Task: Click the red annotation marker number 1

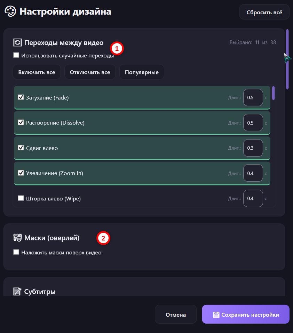Action: point(117,48)
